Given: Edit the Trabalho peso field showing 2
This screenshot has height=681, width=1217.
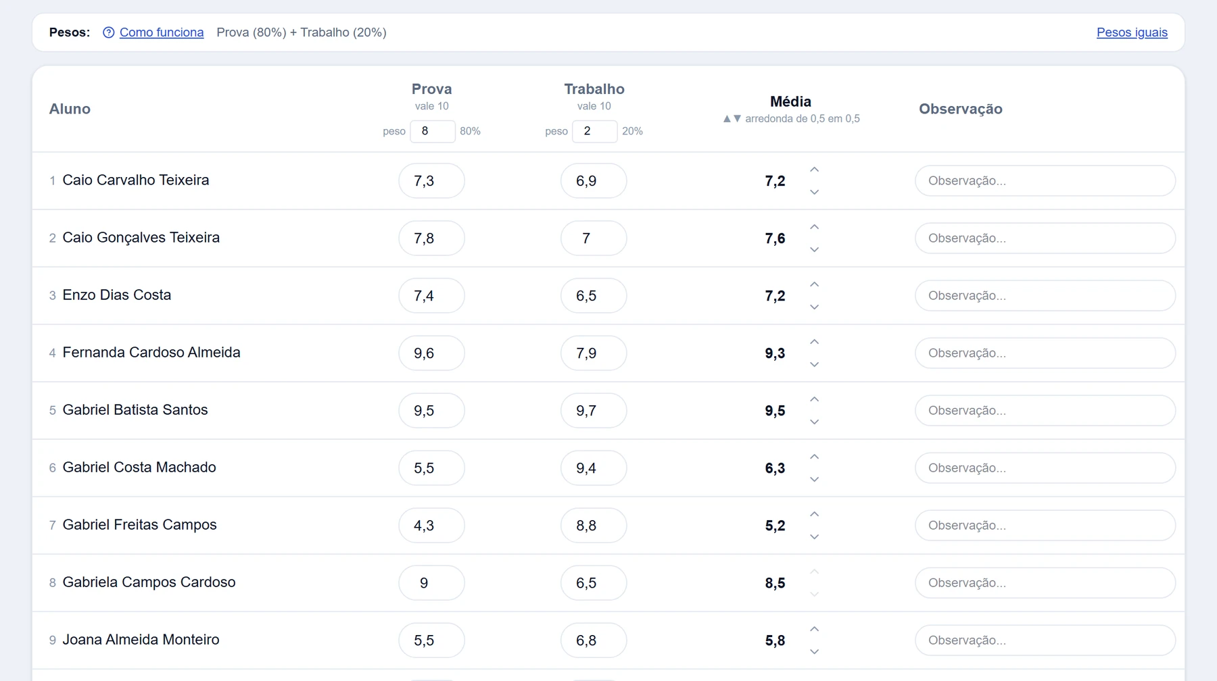Looking at the screenshot, I should tap(595, 131).
